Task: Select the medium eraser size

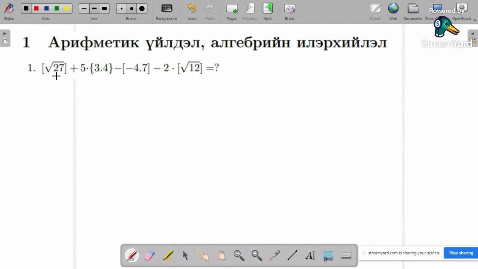Action: point(131,9)
